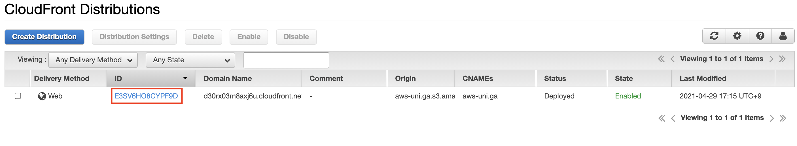Click the Web globe icon in row
Screen dimensions: 797x146
(x=42, y=96)
